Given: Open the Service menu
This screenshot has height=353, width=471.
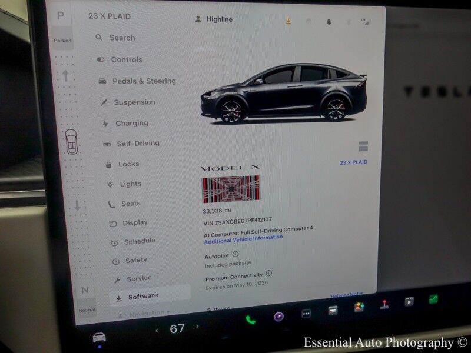Looking at the screenshot, I should (132, 278).
